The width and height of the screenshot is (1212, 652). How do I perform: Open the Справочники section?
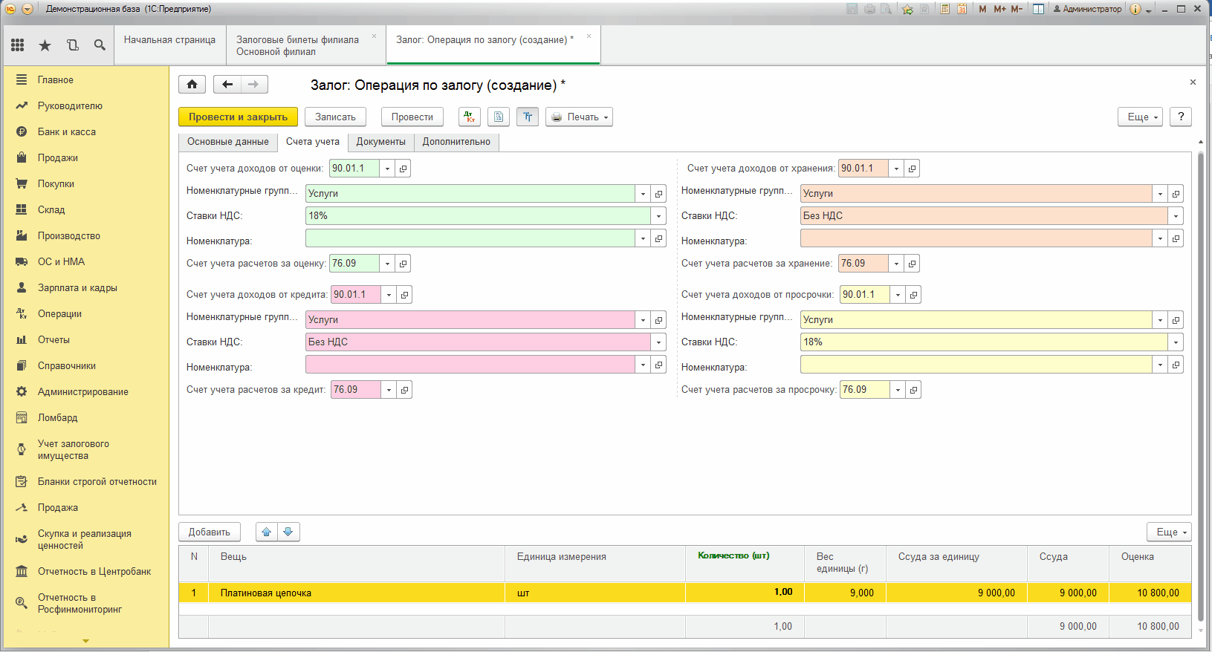pyautogui.click(x=67, y=366)
